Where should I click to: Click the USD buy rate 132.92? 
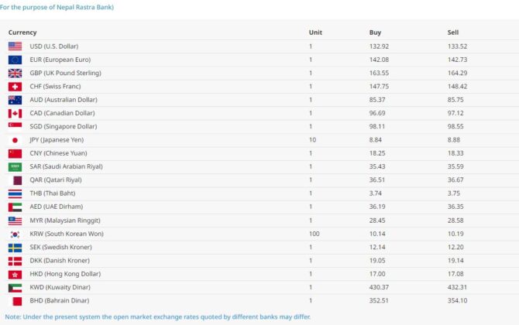379,46
